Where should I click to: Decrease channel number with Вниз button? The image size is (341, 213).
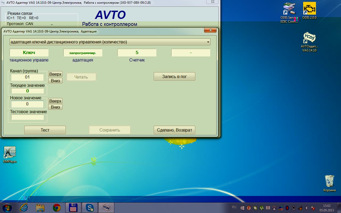coord(55,80)
